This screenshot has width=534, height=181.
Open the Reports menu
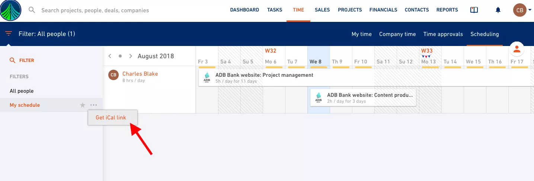pos(447,10)
